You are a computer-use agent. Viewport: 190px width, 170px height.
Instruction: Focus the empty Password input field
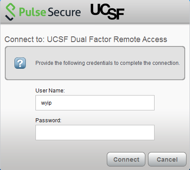(95, 132)
